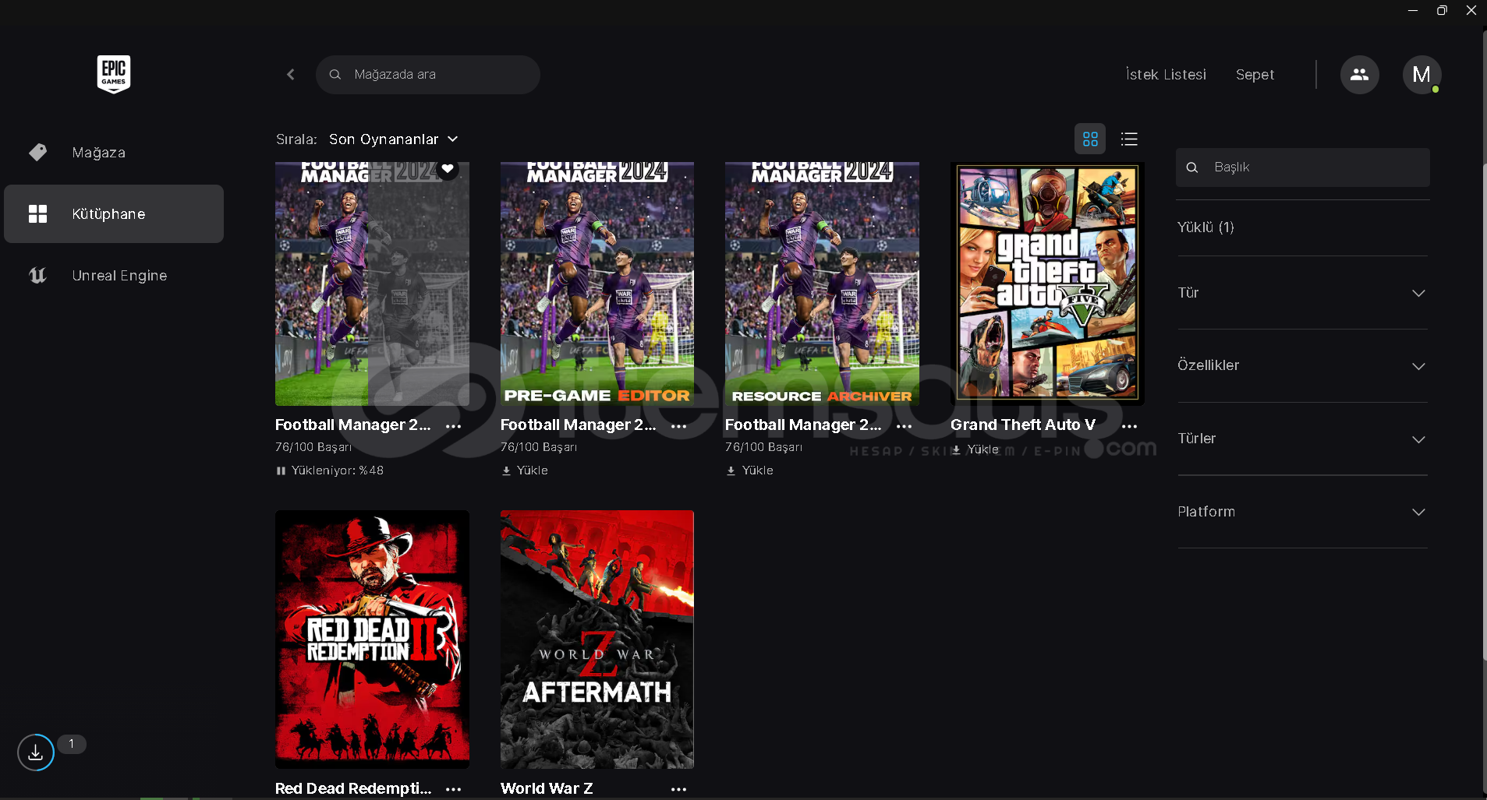
Task: Expand the Platform filter
Action: click(x=1302, y=512)
